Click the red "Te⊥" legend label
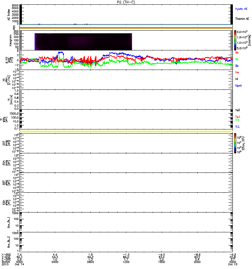Image resolution: width=252 pixels, height=269 pixels. click(238, 117)
